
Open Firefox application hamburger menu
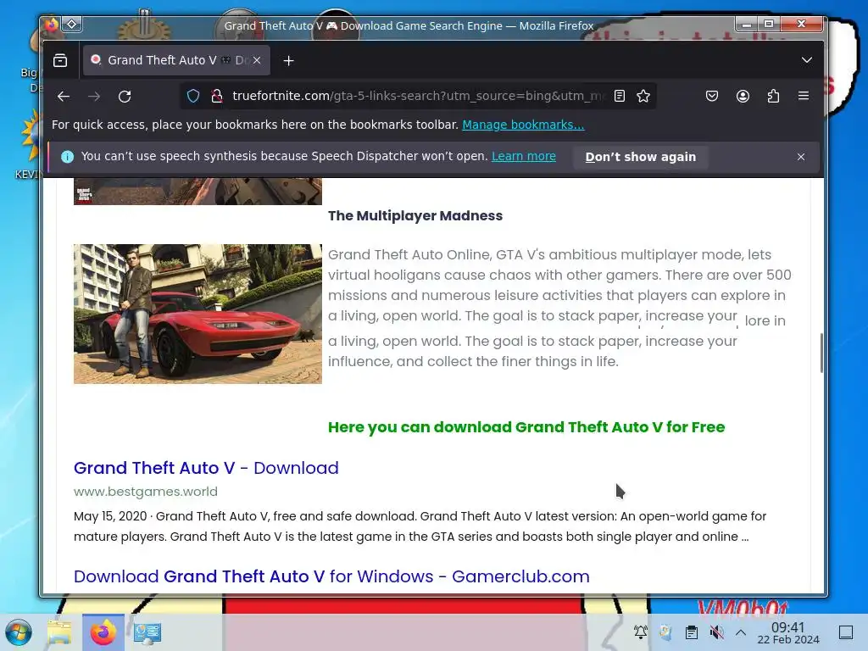pyautogui.click(x=804, y=96)
